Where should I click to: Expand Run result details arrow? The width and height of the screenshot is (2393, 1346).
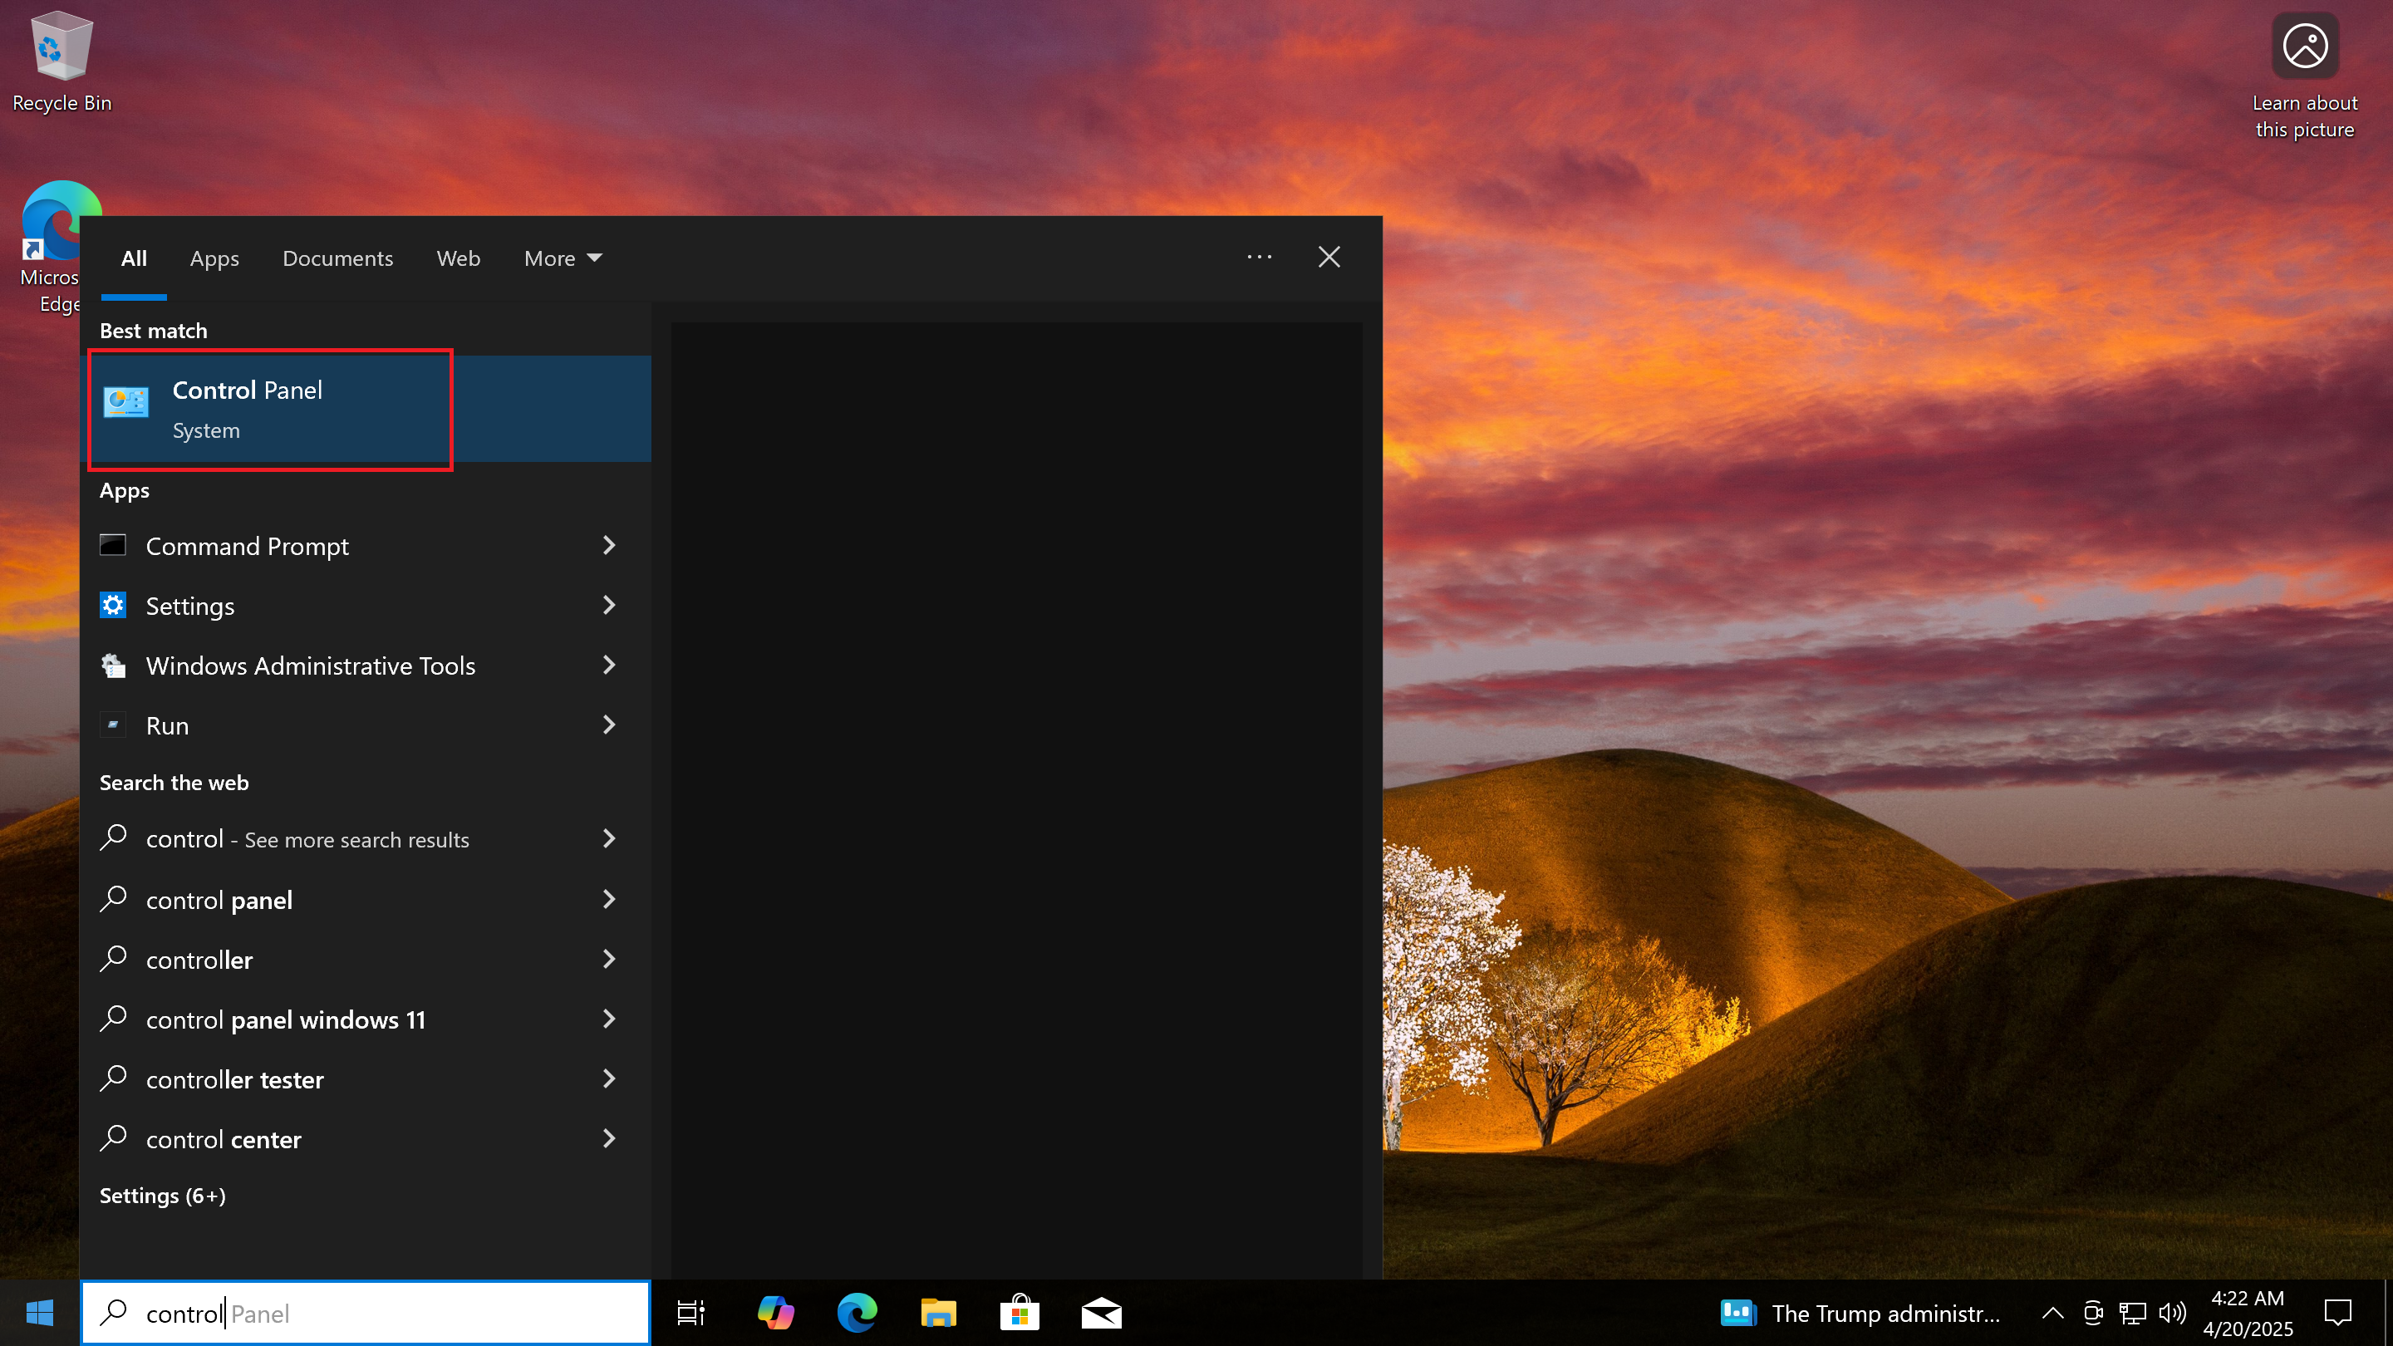[609, 724]
